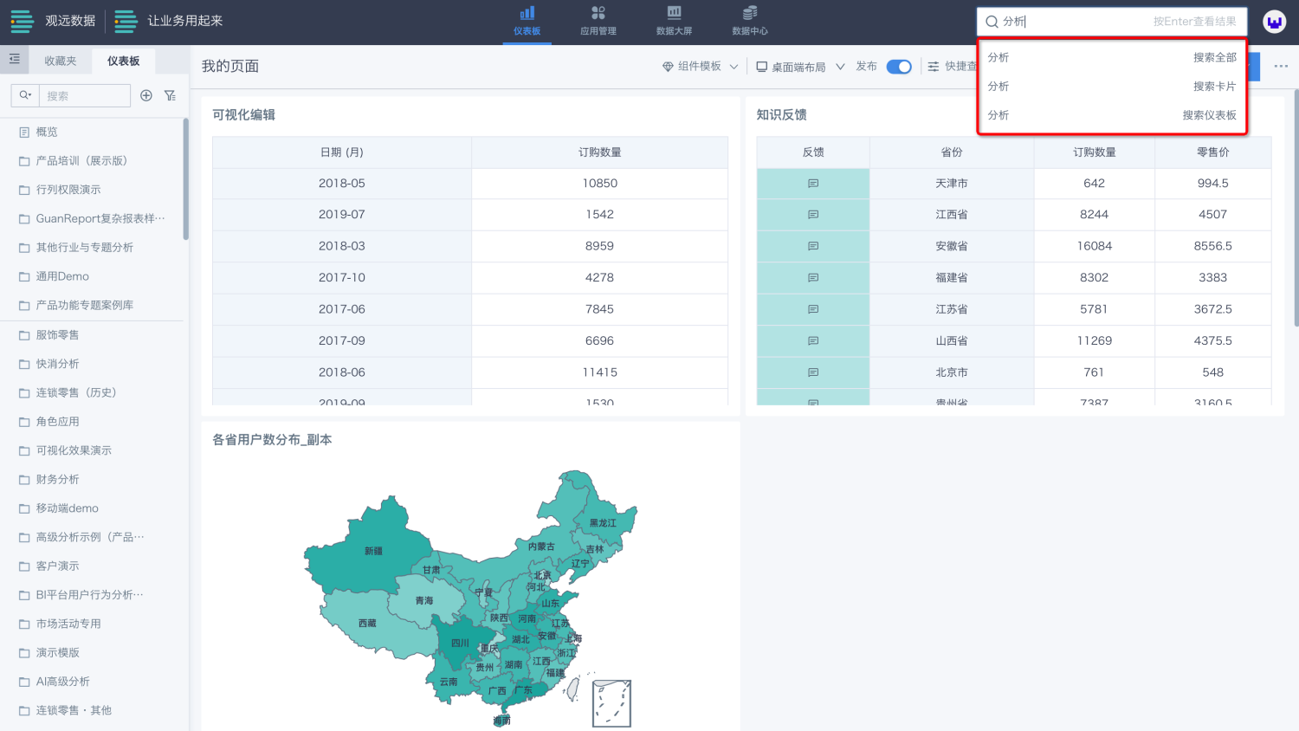Click the 组件模板 diamond icon
Viewport: 1299px width, 731px height.
point(668,67)
